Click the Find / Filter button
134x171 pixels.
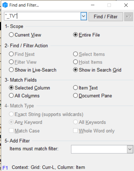coord(106,17)
